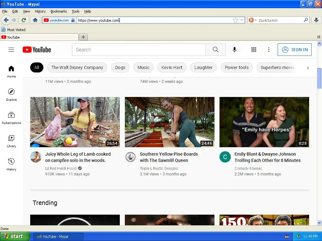Open a new tab with the plus button
Viewport: 322px width, 241px height.
point(83,37)
